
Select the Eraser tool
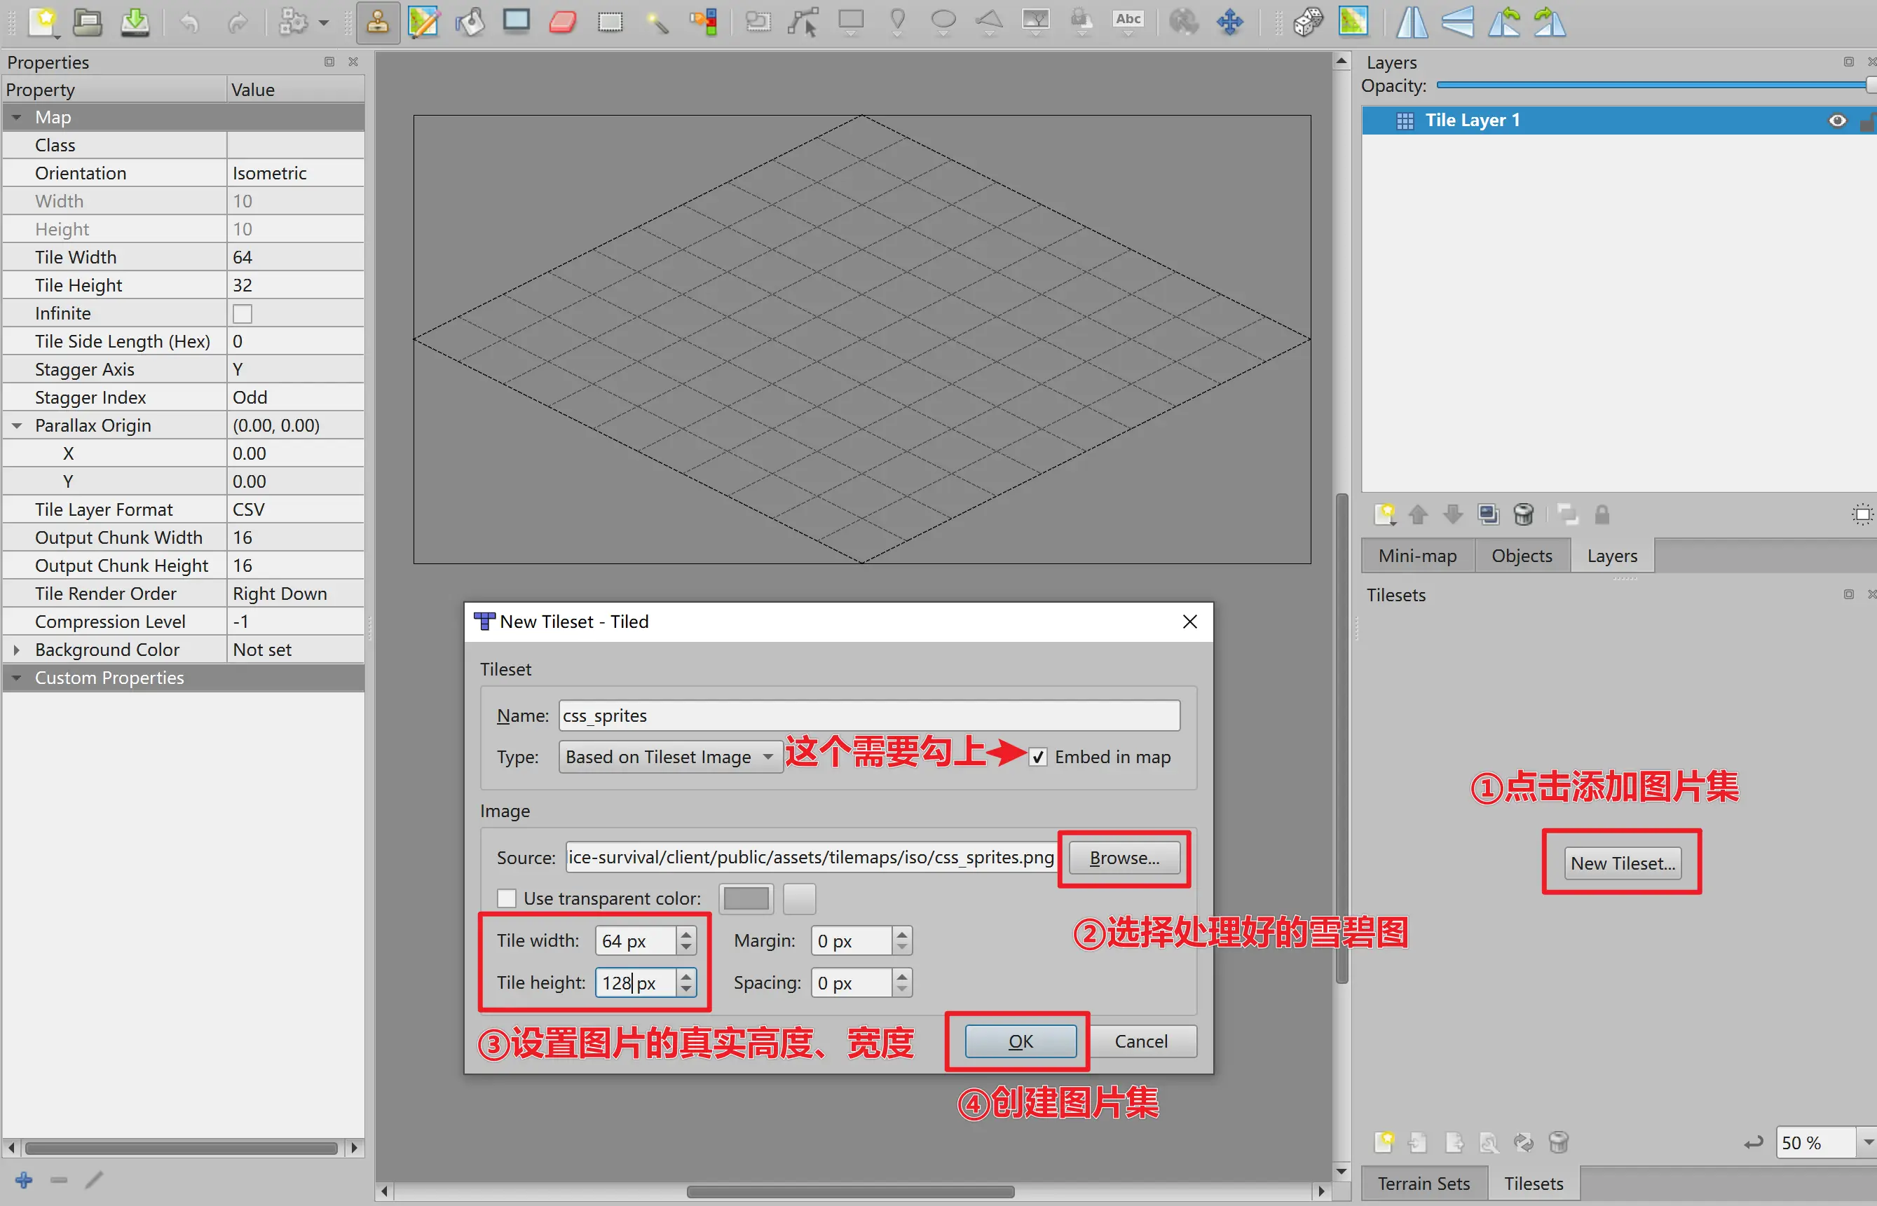click(x=563, y=22)
